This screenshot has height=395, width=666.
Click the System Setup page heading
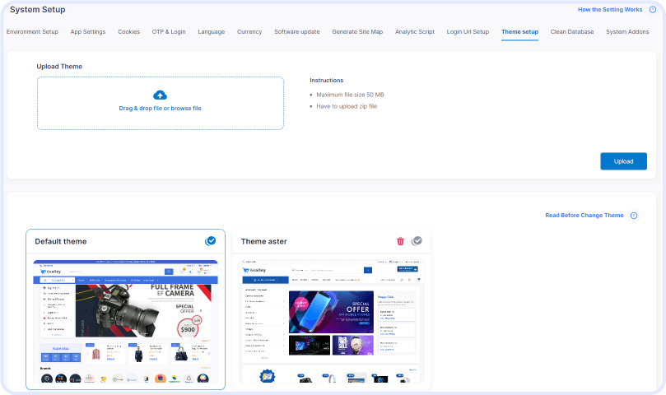pos(37,9)
